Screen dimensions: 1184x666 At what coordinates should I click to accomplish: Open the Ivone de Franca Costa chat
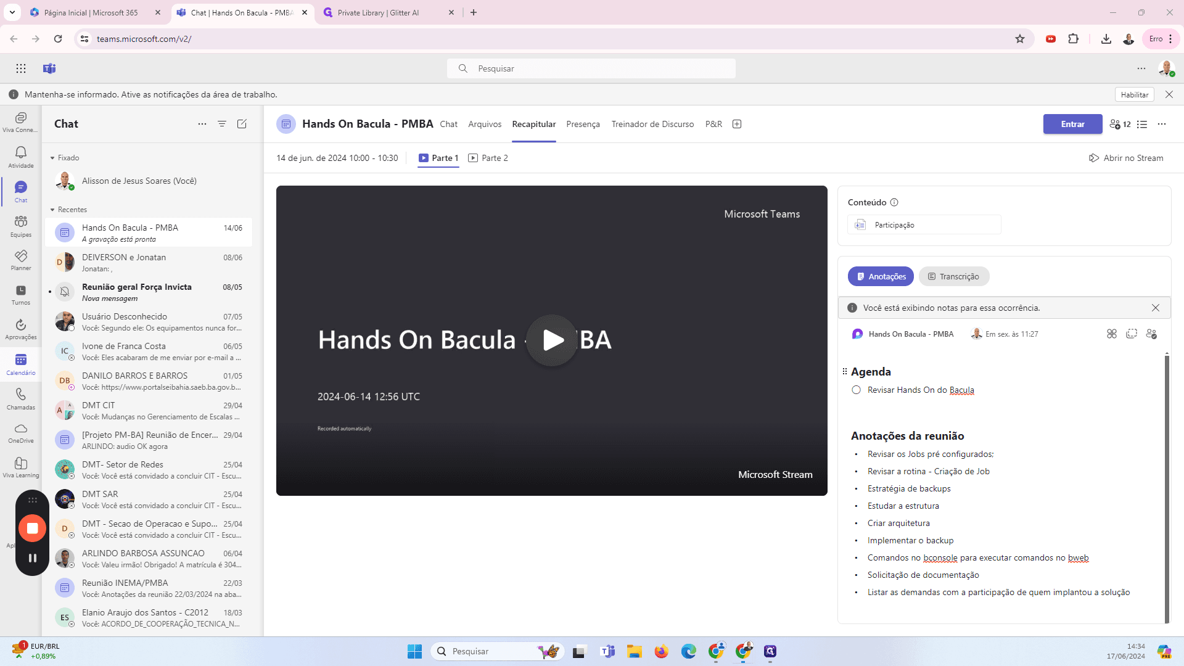149,351
